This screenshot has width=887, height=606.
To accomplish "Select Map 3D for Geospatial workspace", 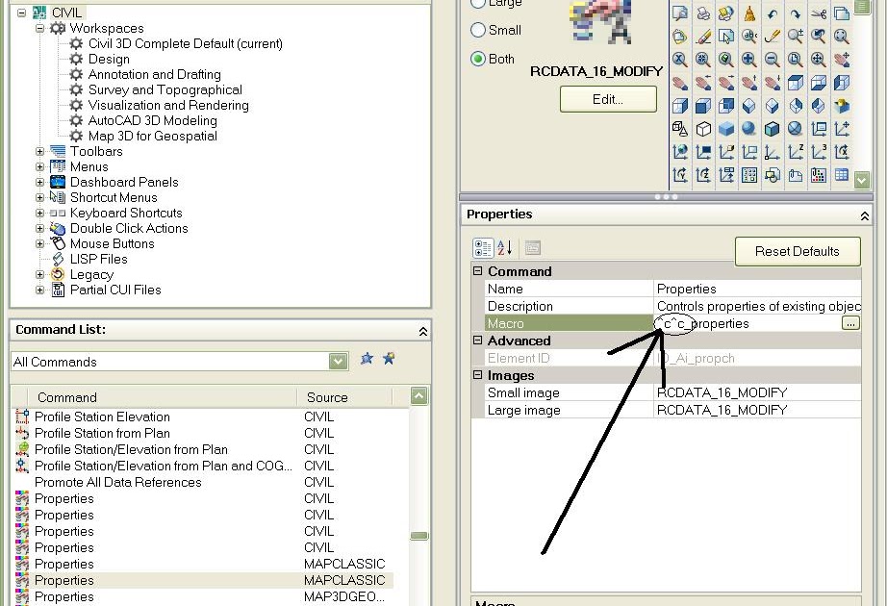I will tap(156, 136).
